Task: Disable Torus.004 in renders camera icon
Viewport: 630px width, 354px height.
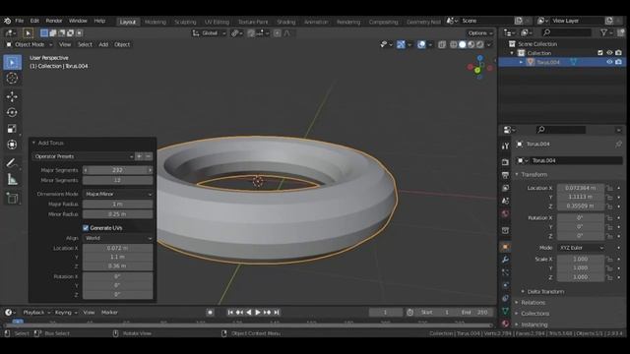Action: tap(619, 62)
